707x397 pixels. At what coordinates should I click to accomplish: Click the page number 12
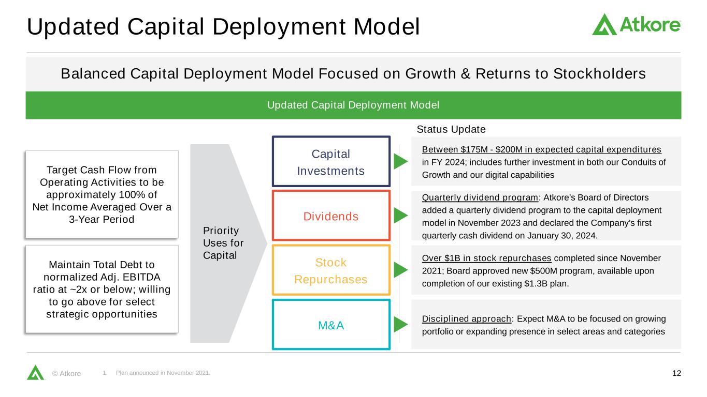coord(676,373)
